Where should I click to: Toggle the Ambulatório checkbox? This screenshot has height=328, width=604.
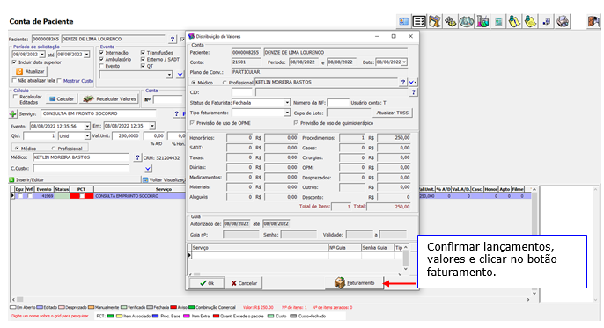(101, 60)
